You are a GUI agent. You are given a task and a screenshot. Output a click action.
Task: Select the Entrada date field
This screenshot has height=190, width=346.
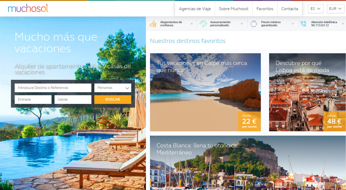[33, 100]
